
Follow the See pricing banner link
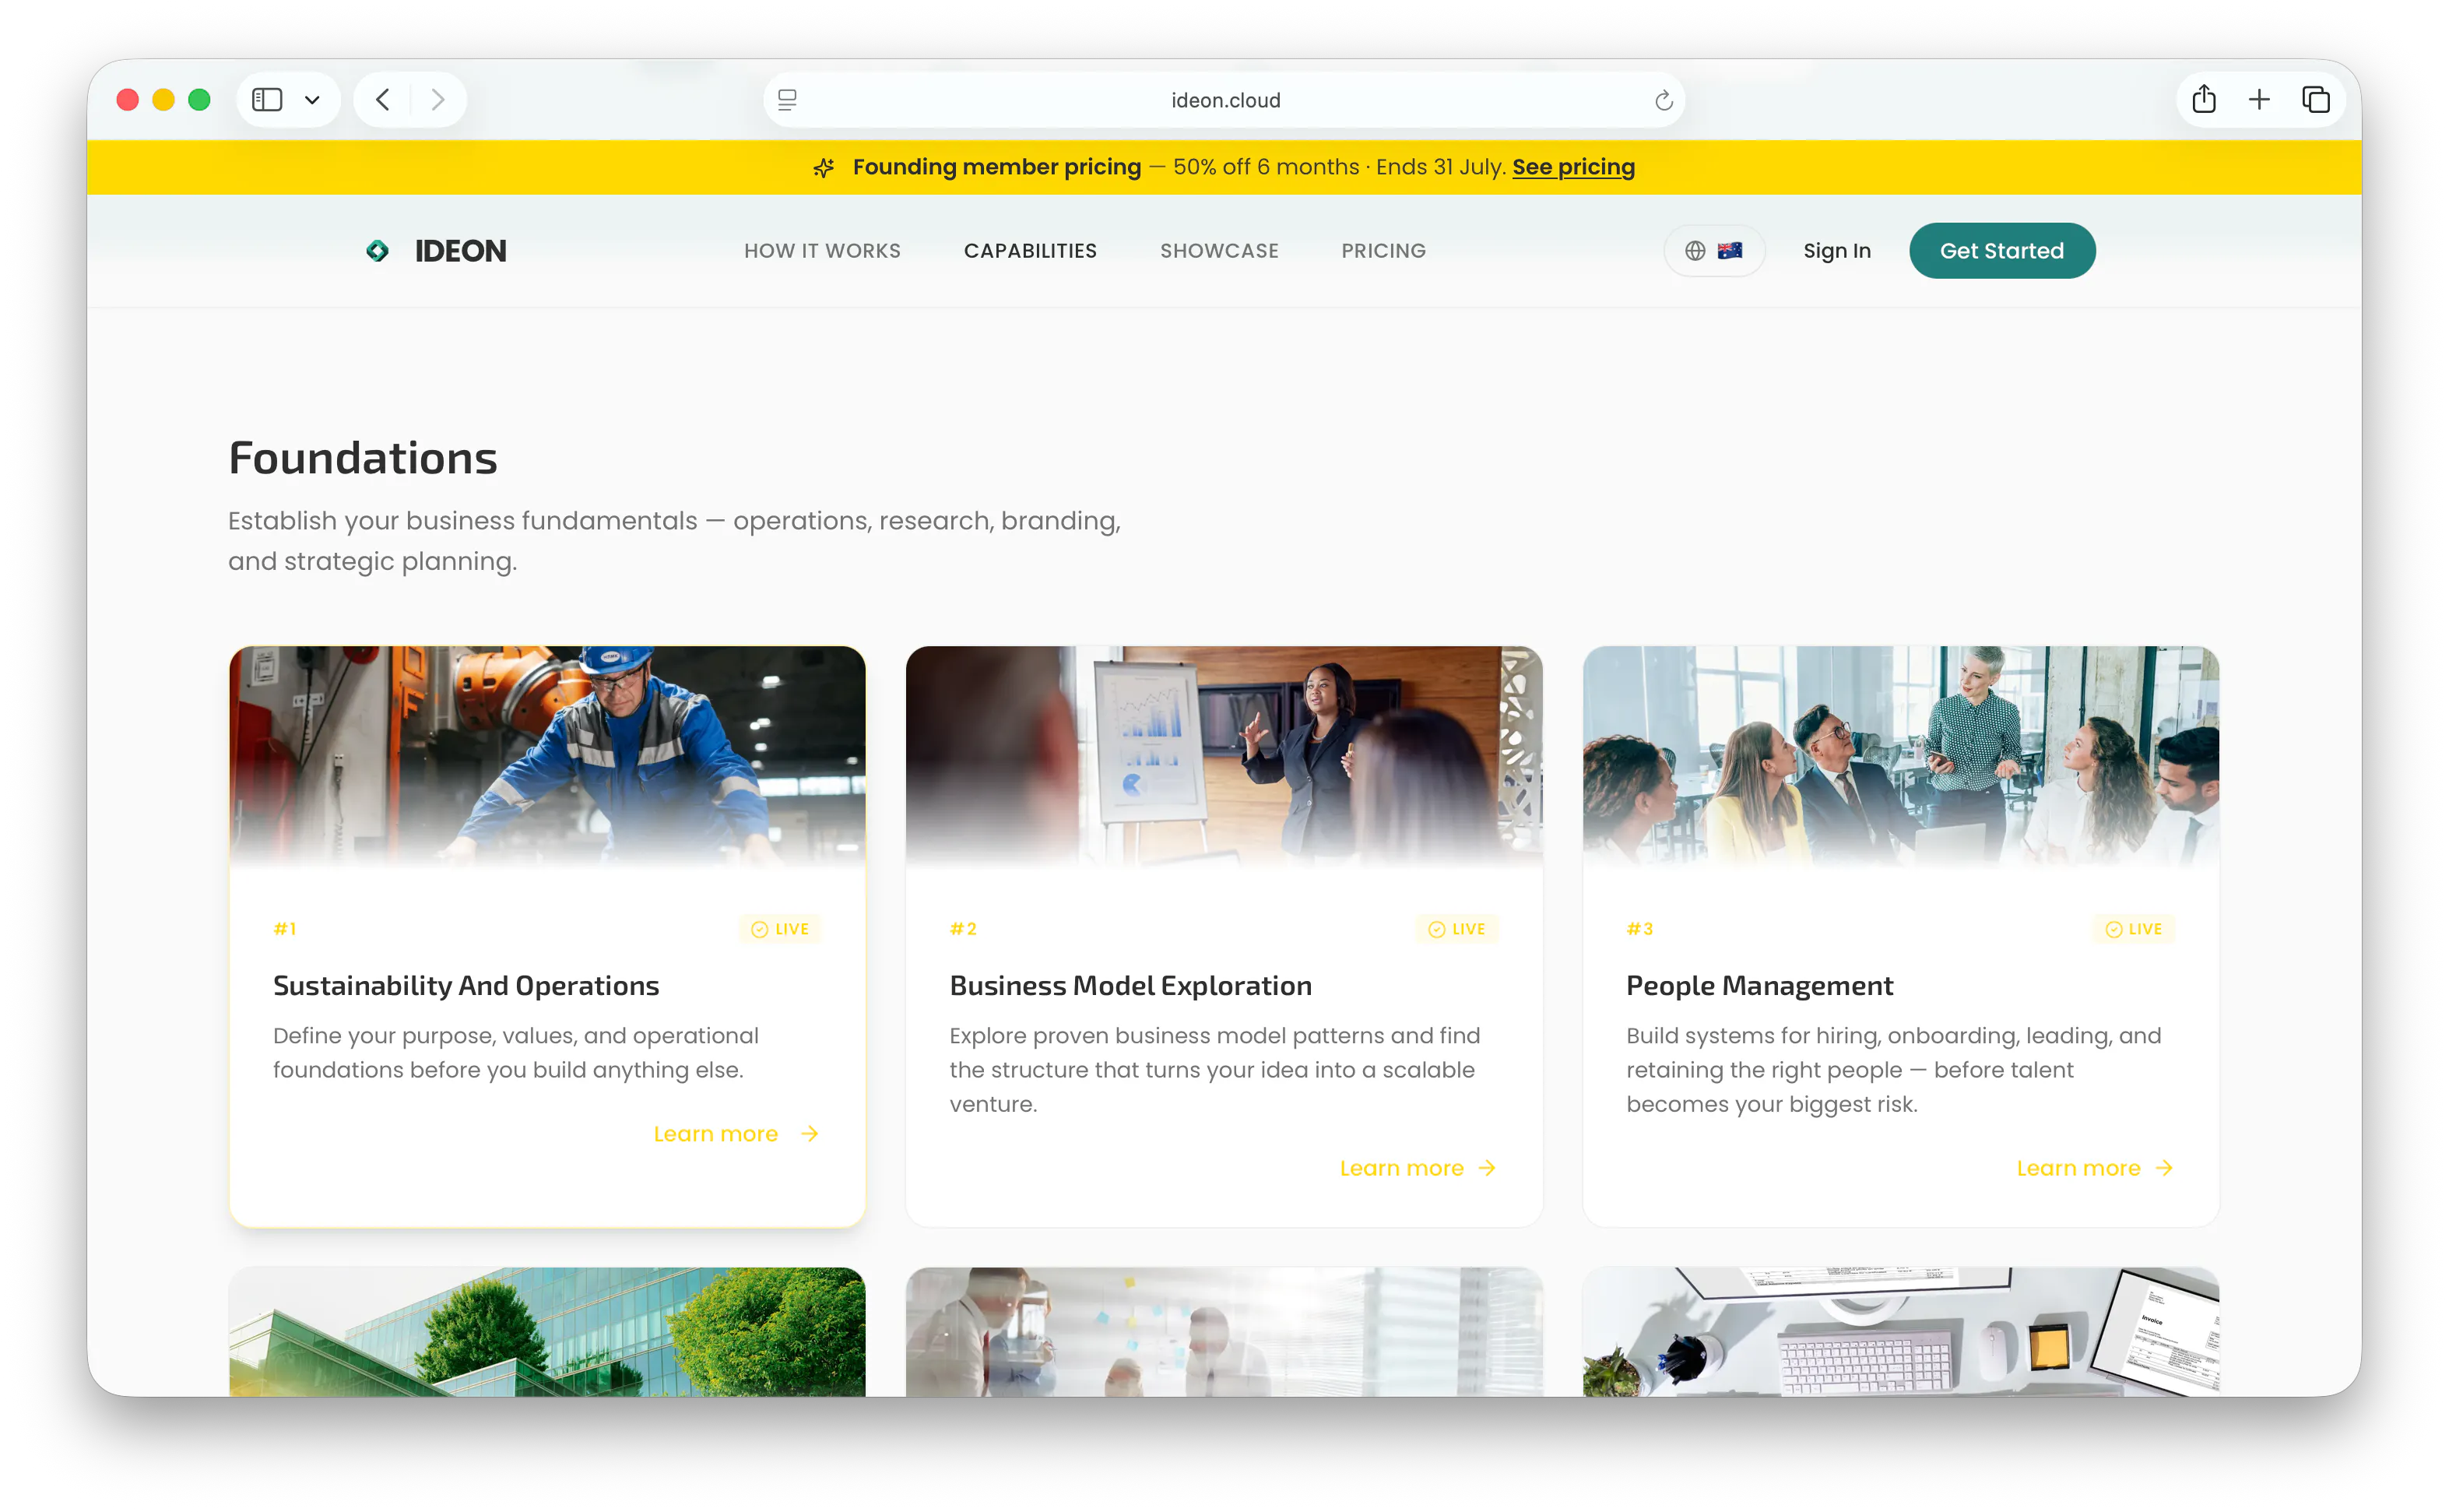point(1573,167)
